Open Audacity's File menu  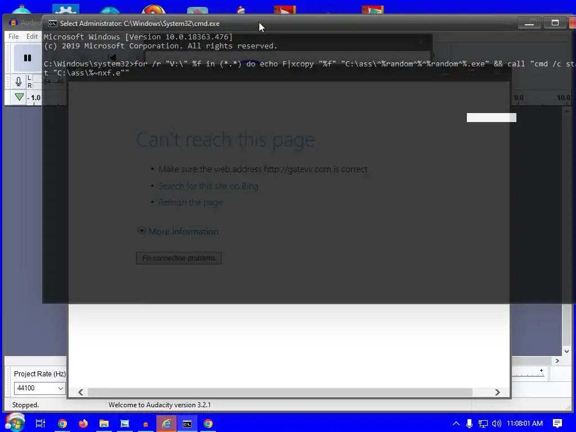point(13,37)
